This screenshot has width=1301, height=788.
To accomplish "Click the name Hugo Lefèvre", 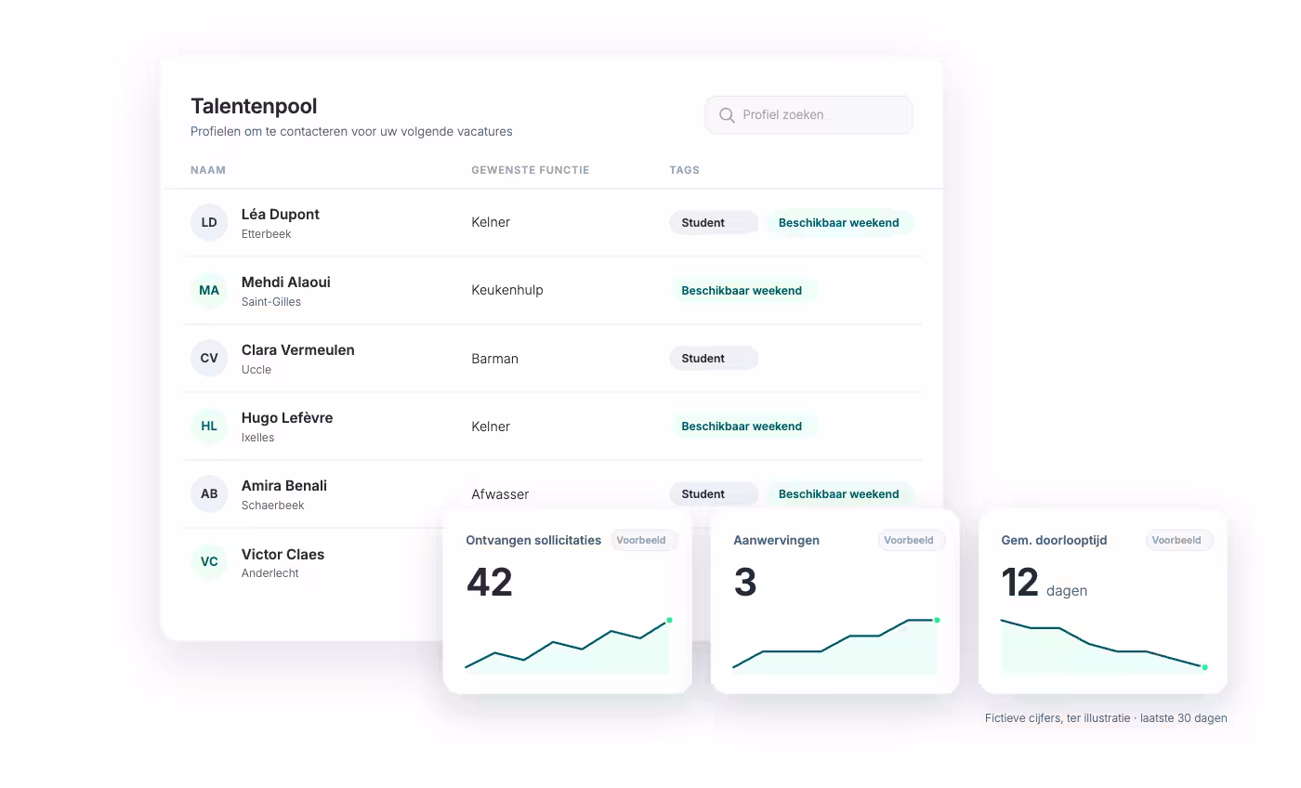I will pos(287,418).
